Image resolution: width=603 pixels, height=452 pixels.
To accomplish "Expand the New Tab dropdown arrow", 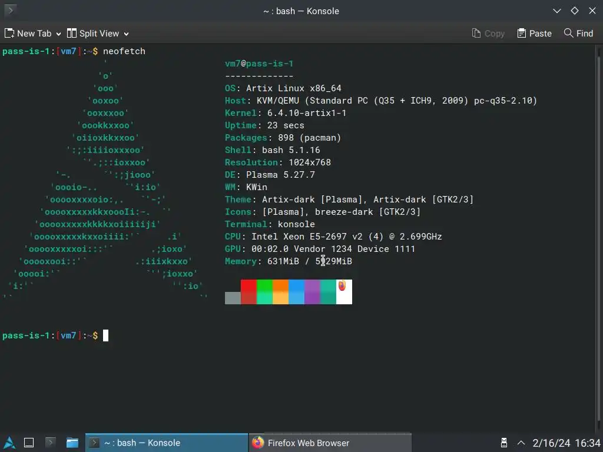I will coord(58,34).
